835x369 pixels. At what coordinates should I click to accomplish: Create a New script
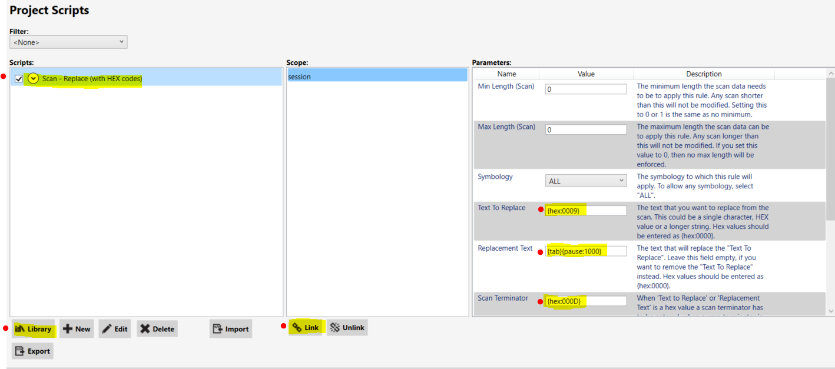(77, 329)
